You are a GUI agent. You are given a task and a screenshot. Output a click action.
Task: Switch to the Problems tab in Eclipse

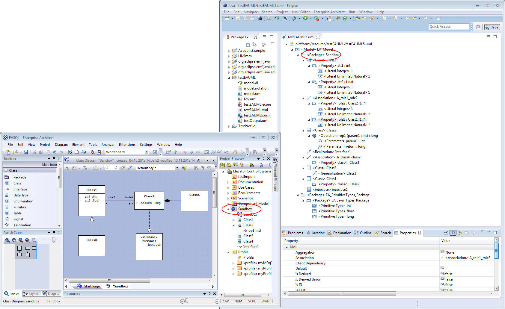[x=293, y=233]
